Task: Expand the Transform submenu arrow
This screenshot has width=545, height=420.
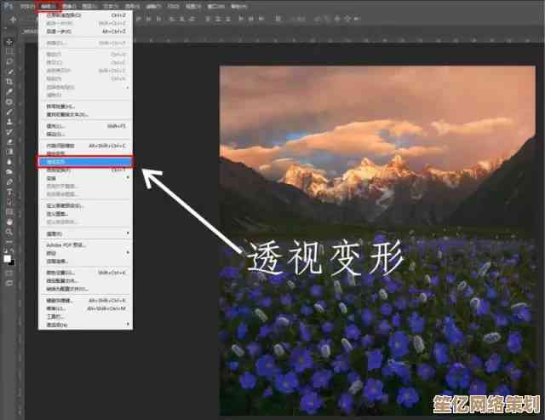Action: coord(128,179)
